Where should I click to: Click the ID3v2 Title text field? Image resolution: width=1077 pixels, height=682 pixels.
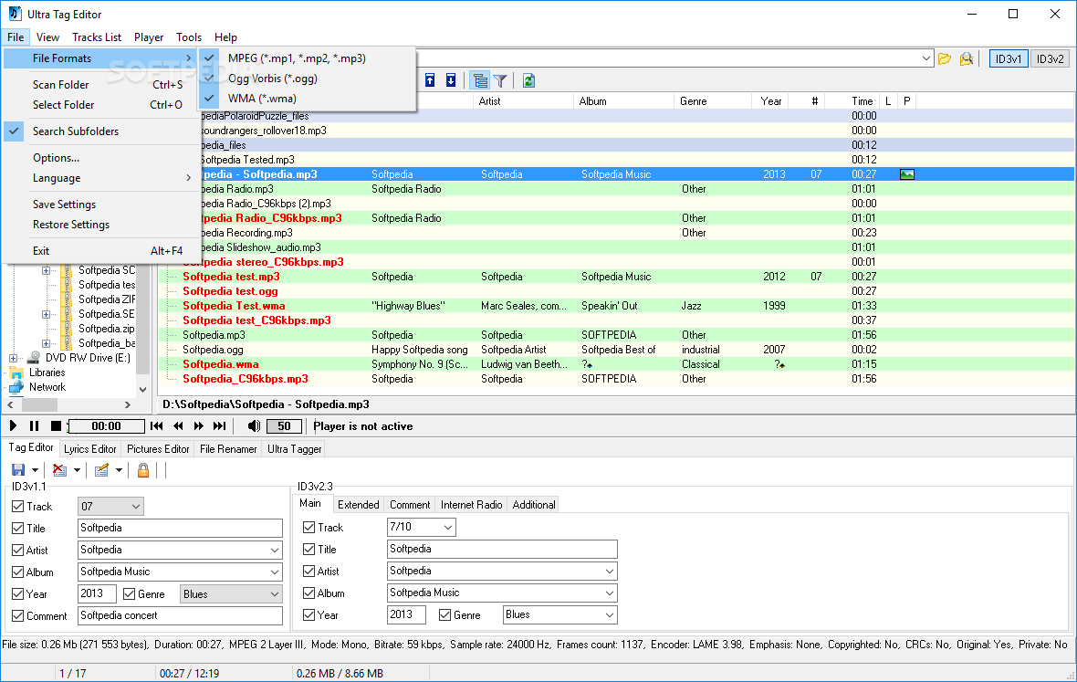[x=502, y=549]
